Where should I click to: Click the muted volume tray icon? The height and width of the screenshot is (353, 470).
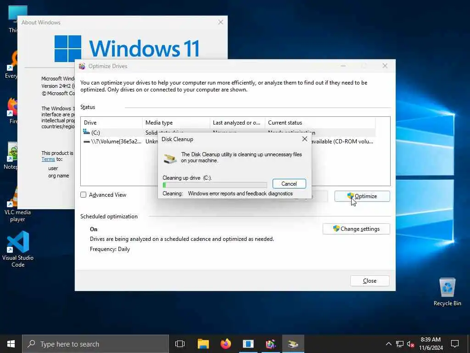pyautogui.click(x=410, y=344)
